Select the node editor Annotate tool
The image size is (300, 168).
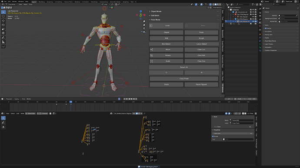click(x=3, y=123)
